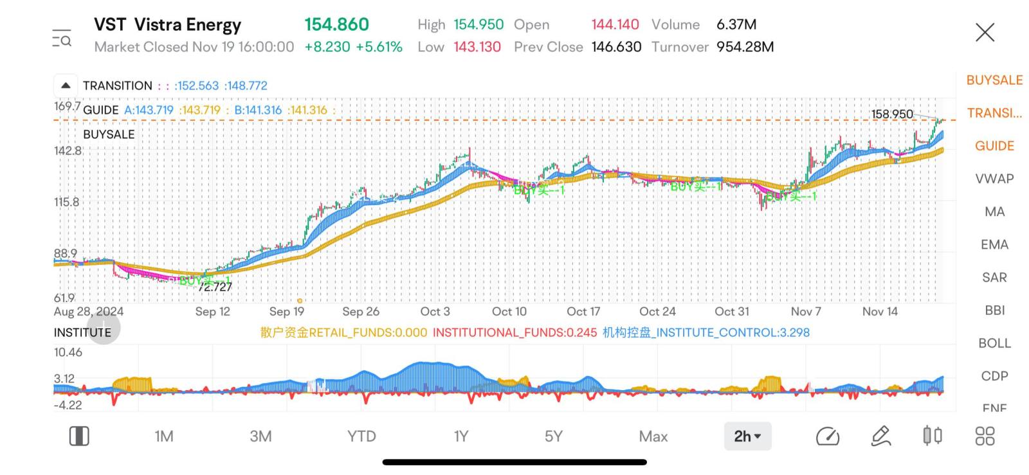Open the drawing pencil tool
The width and height of the screenshot is (1029, 475).
click(880, 436)
